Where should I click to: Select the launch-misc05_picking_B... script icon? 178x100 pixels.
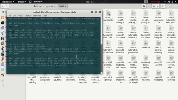click(x=120, y=13)
